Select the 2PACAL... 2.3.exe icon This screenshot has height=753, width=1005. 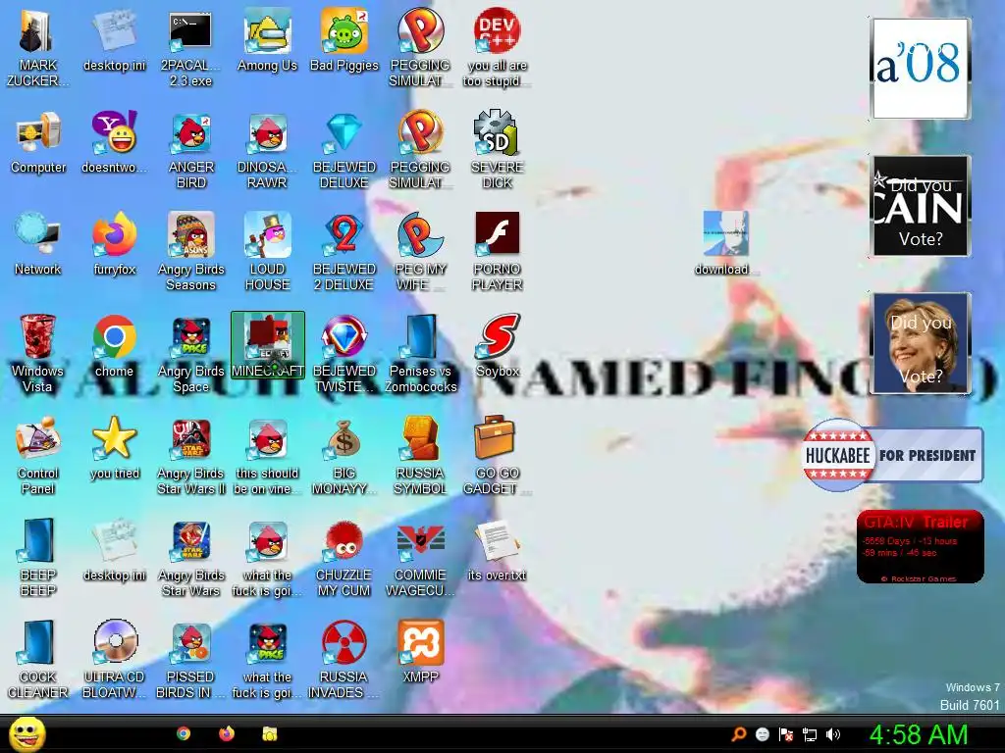190,49
